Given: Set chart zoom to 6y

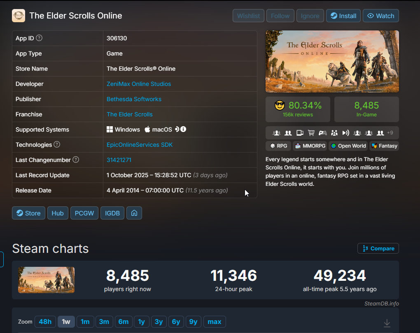Looking at the screenshot, I should tap(176, 321).
